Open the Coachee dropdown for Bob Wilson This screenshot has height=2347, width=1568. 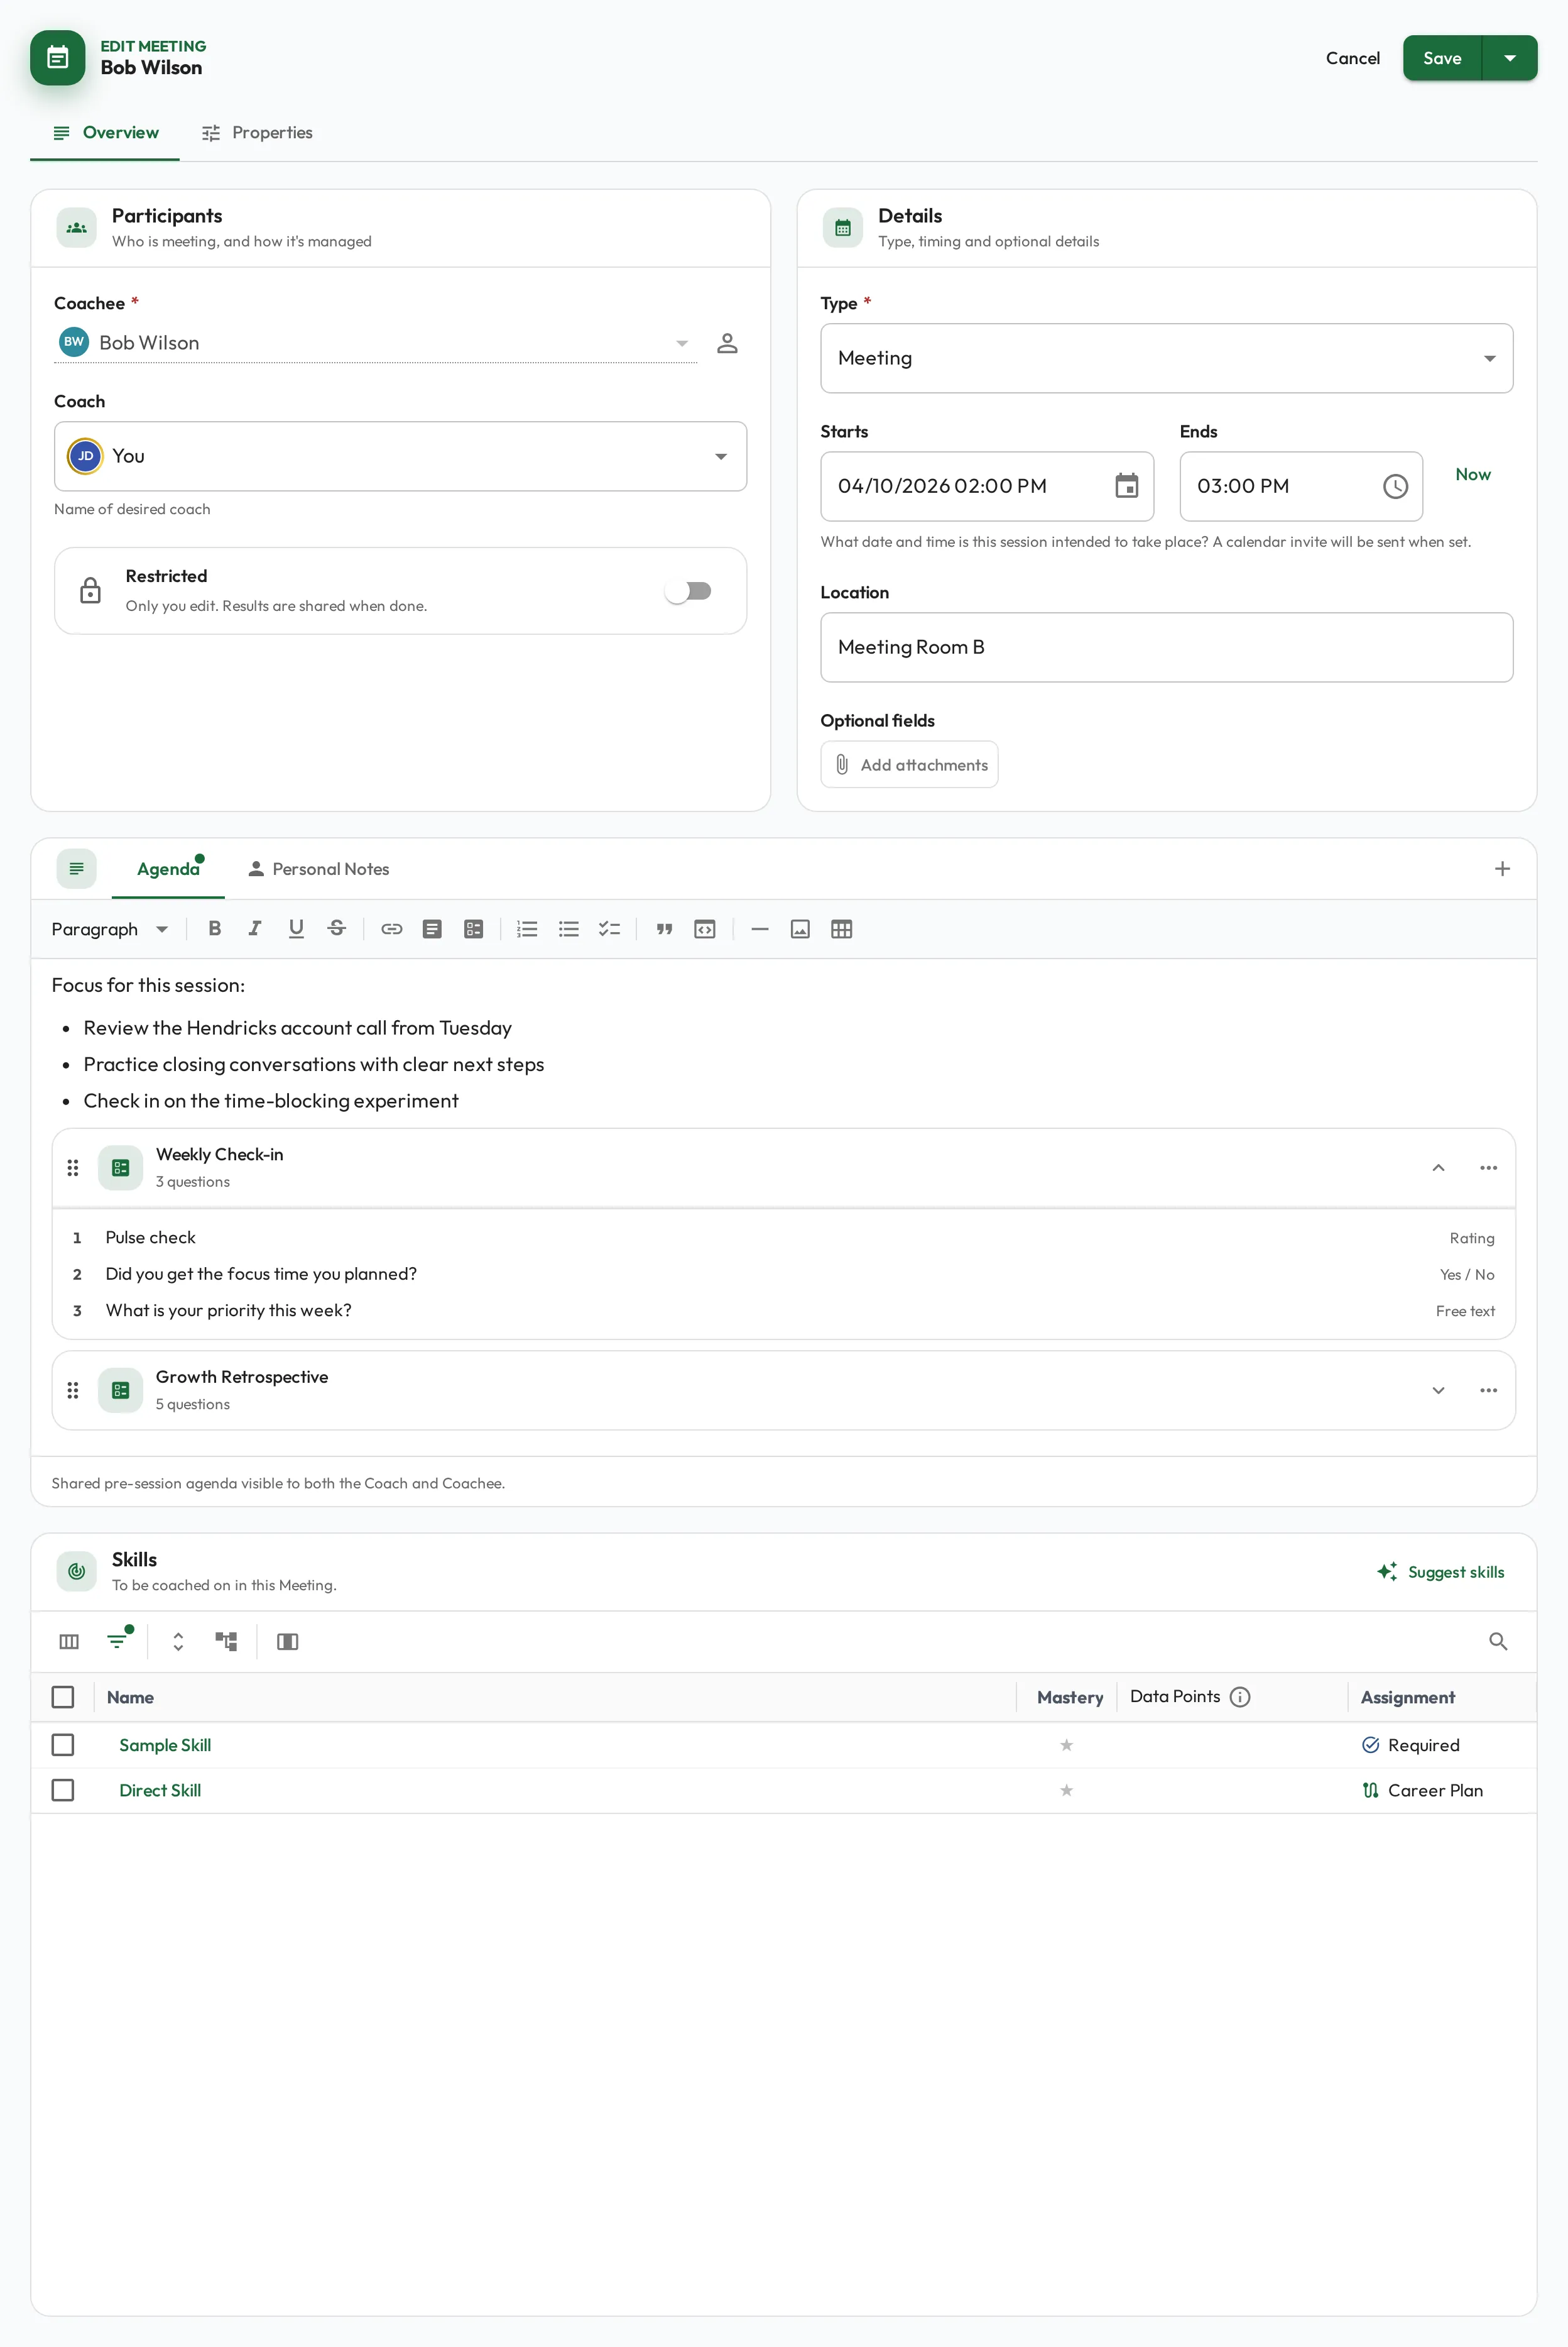375,343
